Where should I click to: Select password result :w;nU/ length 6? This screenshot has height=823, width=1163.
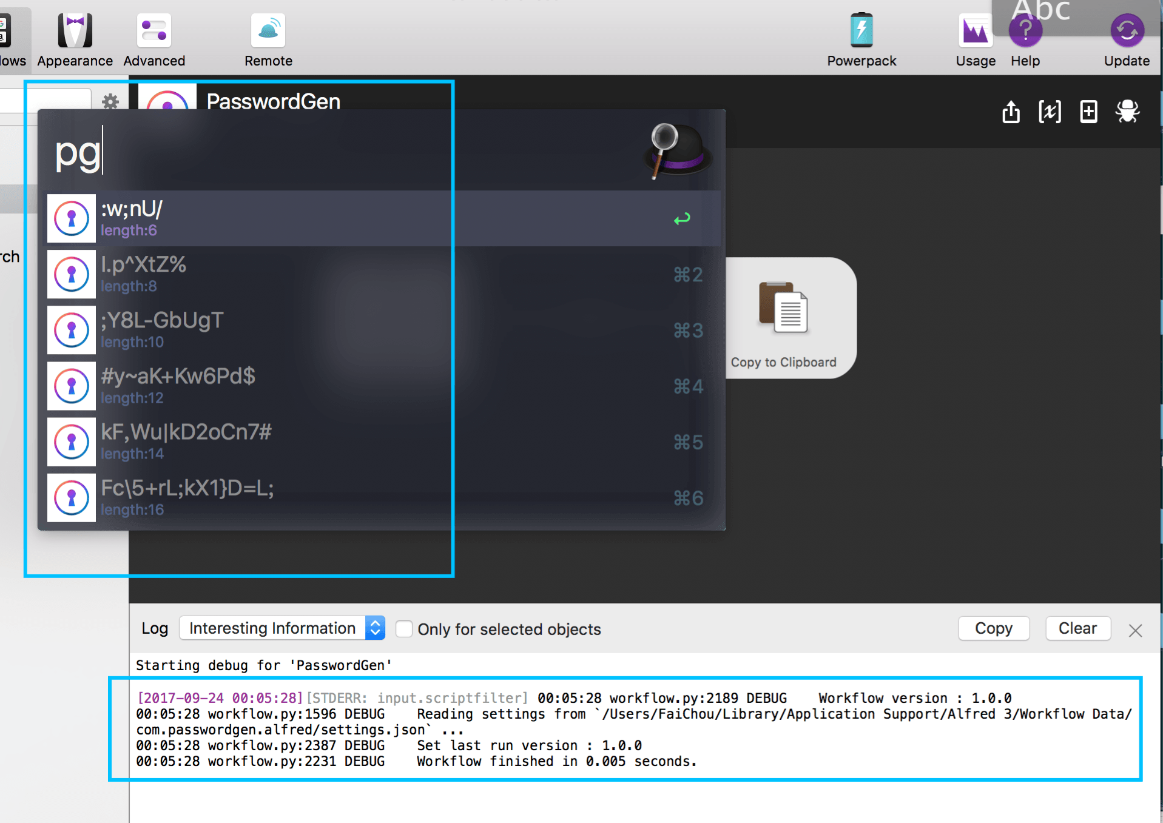pos(383,218)
